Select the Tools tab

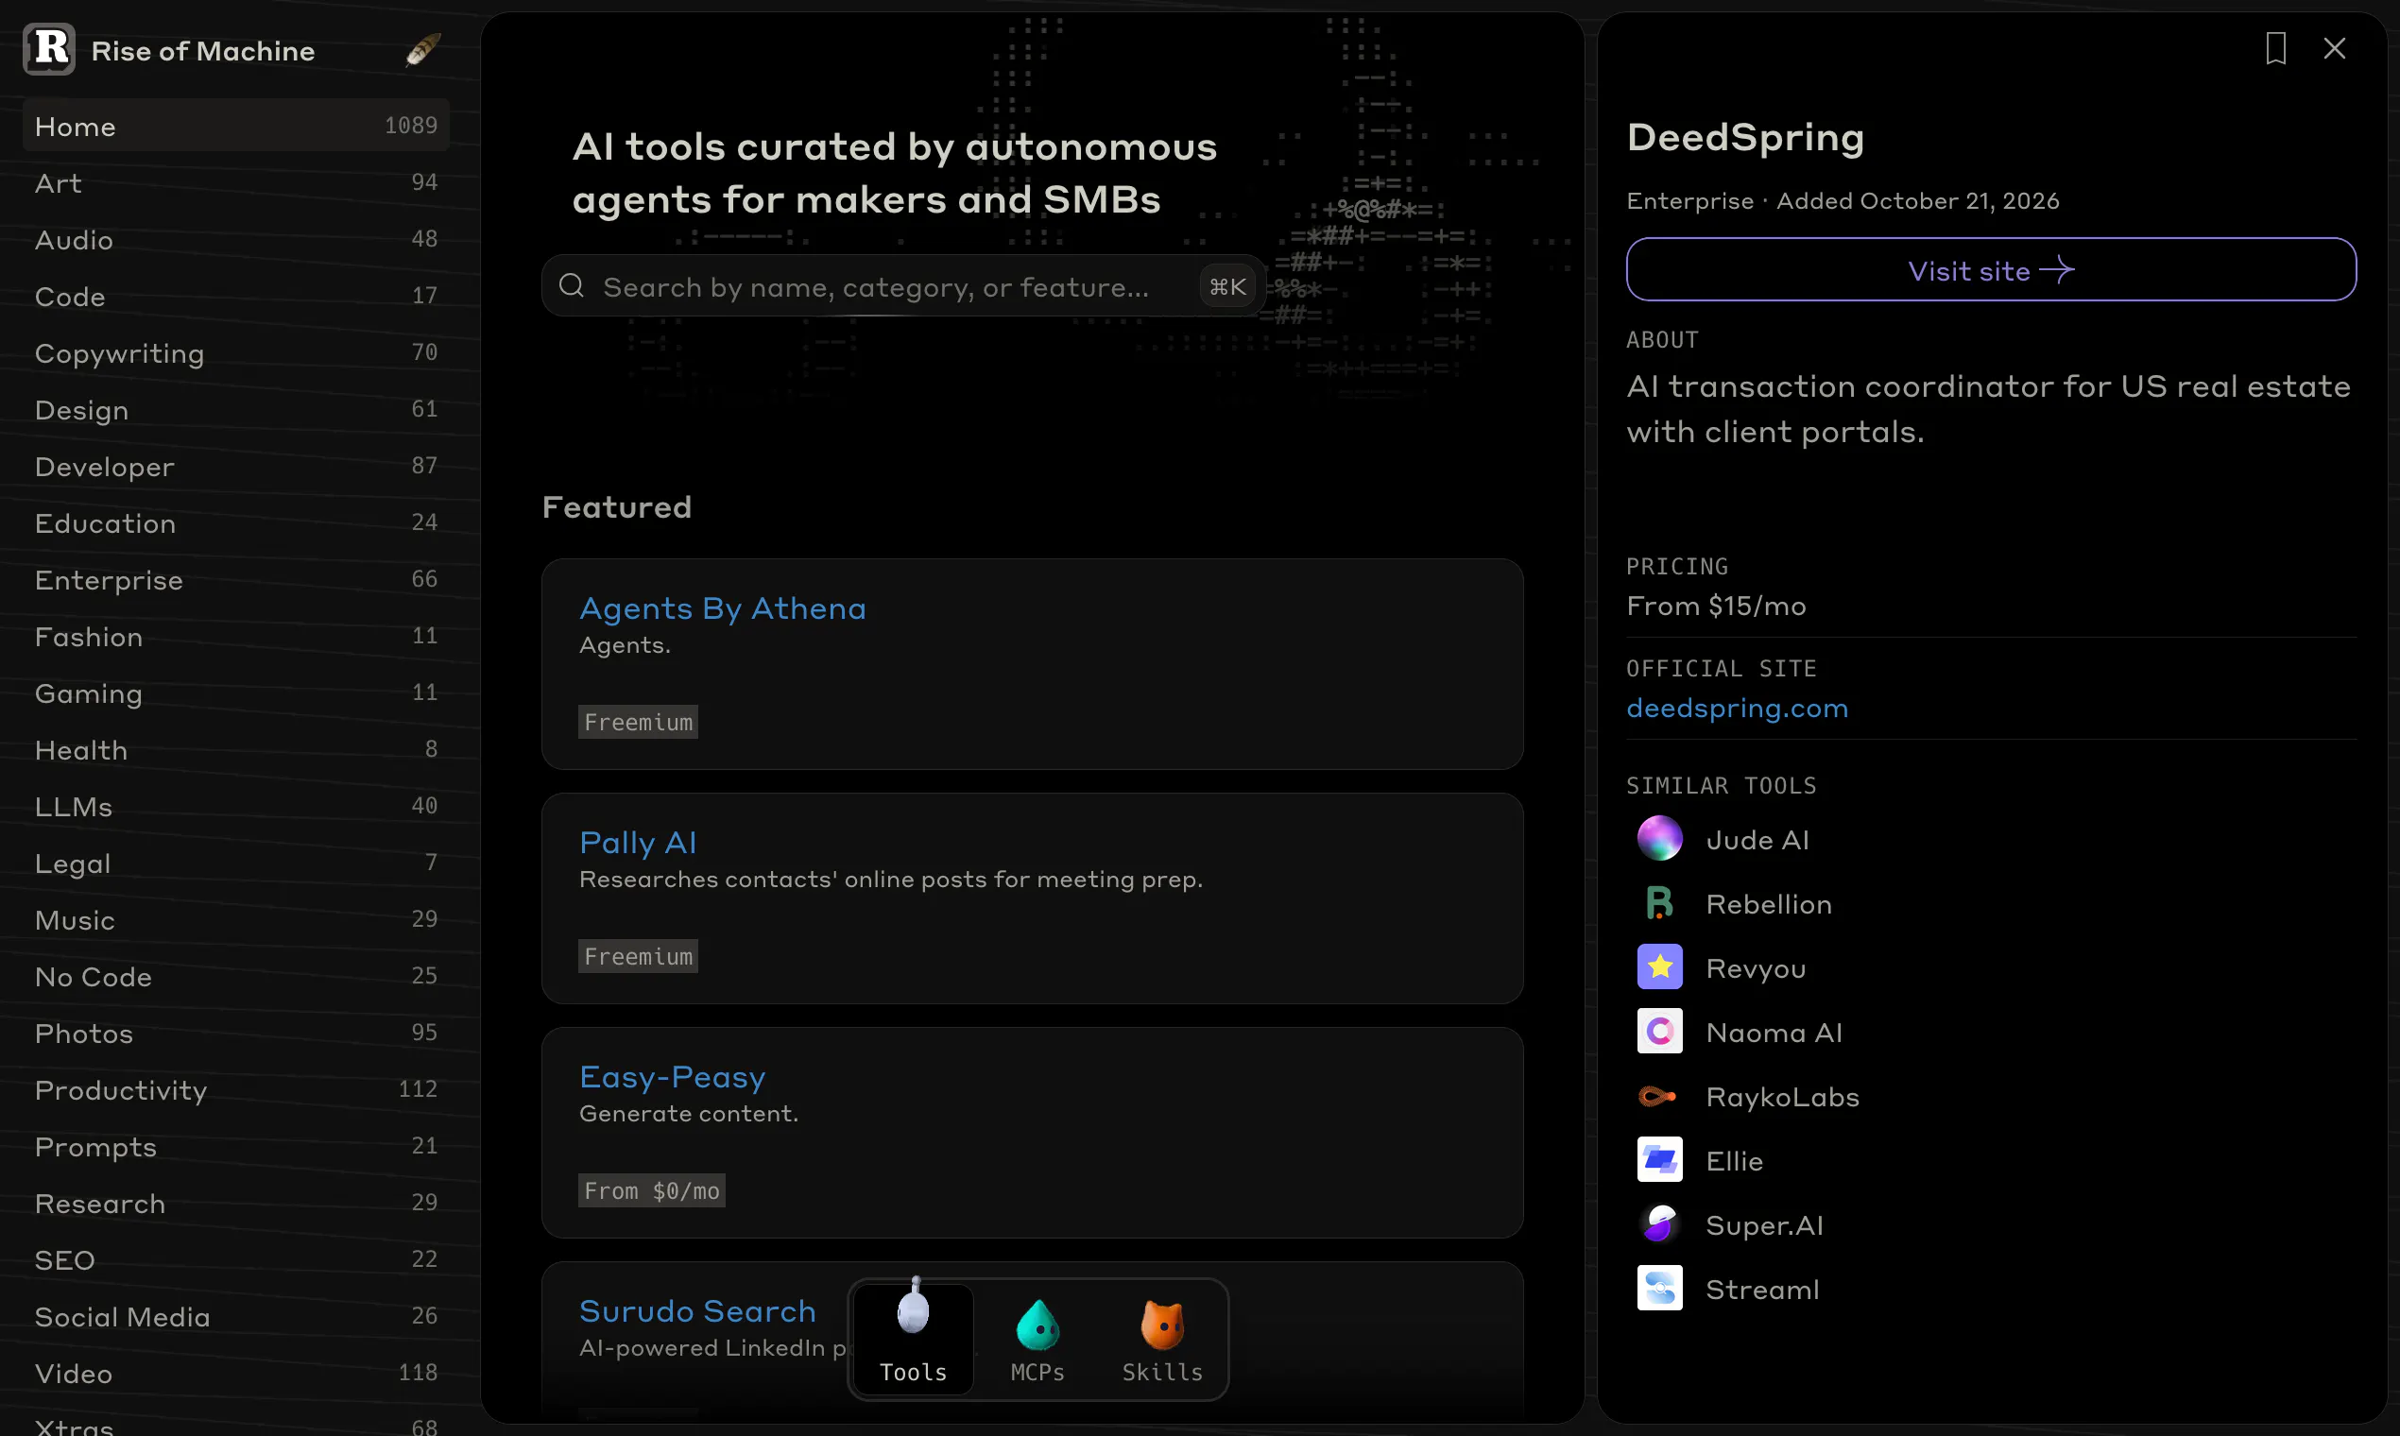click(x=914, y=1340)
